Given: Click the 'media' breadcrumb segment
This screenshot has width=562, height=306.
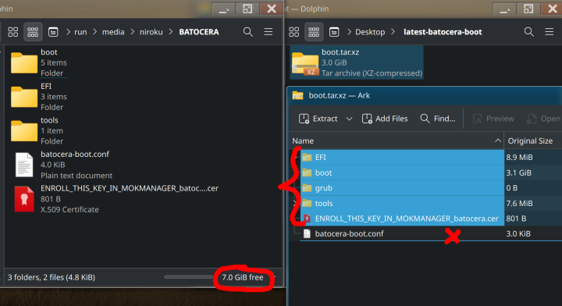Looking at the screenshot, I should coord(113,32).
